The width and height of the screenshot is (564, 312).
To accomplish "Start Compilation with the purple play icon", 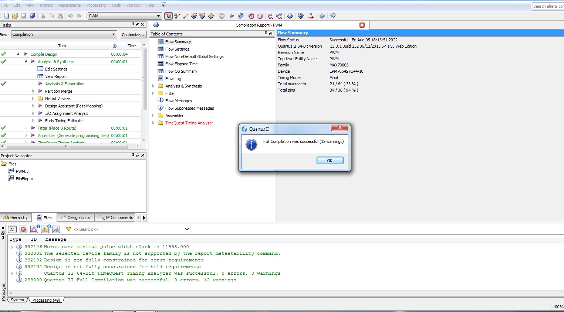I will [232, 16].
